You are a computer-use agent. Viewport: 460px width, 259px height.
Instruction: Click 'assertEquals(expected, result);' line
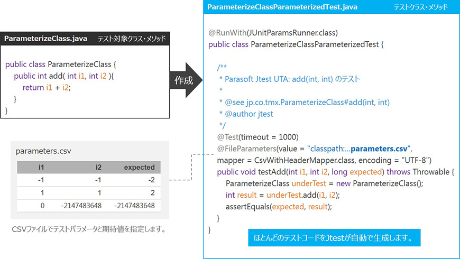[279, 207]
